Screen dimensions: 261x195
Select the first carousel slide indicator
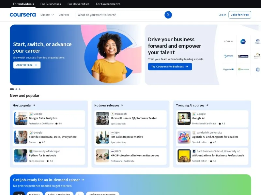[x=12, y=89]
